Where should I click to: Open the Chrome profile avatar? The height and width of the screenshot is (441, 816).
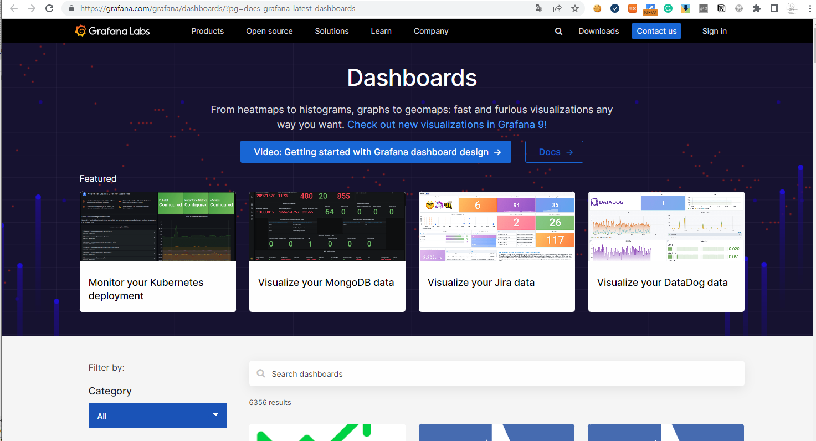pos(792,9)
